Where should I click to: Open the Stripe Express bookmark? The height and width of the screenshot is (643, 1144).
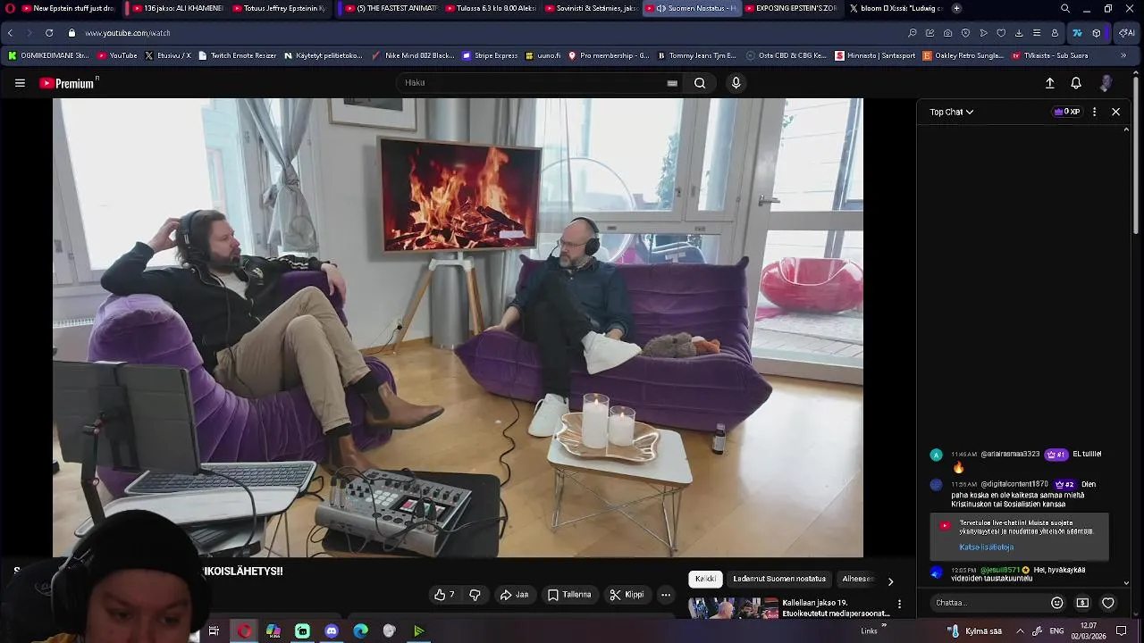(x=490, y=55)
